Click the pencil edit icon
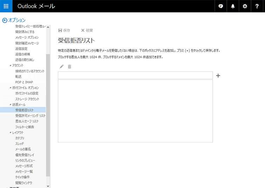 (x=62, y=67)
